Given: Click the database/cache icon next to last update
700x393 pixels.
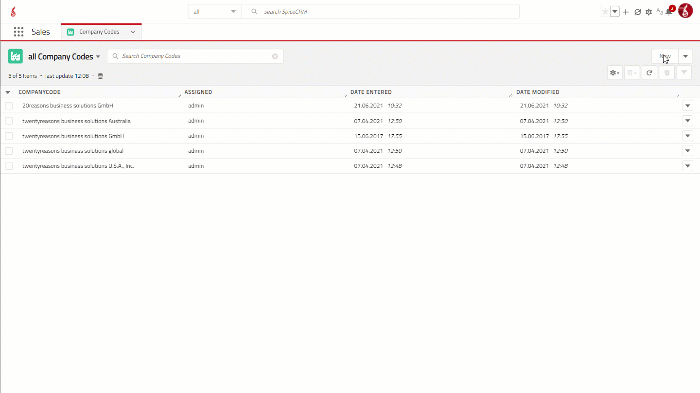Looking at the screenshot, I should click(x=100, y=76).
